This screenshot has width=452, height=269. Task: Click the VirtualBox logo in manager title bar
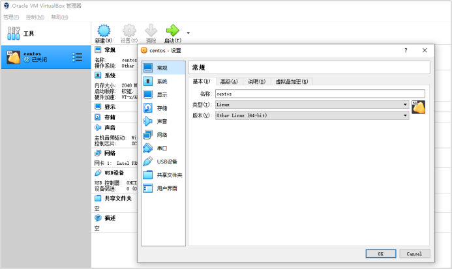[x=7, y=6]
